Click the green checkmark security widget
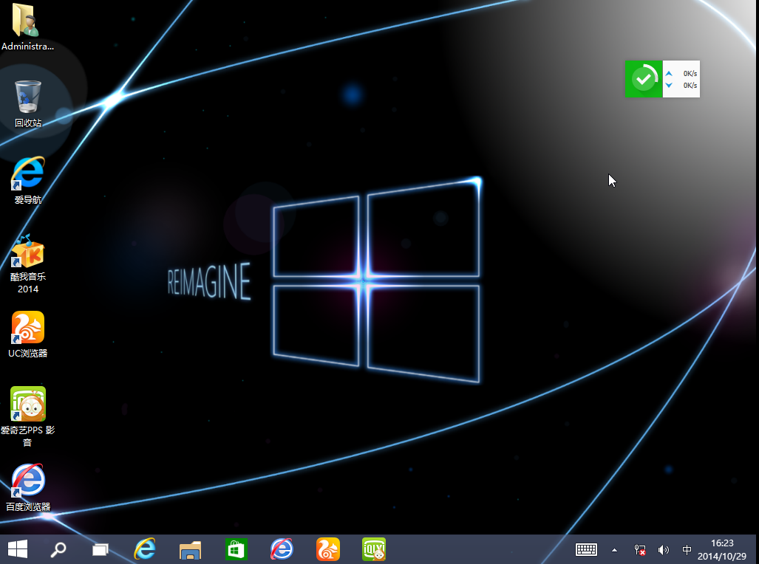 coord(644,79)
